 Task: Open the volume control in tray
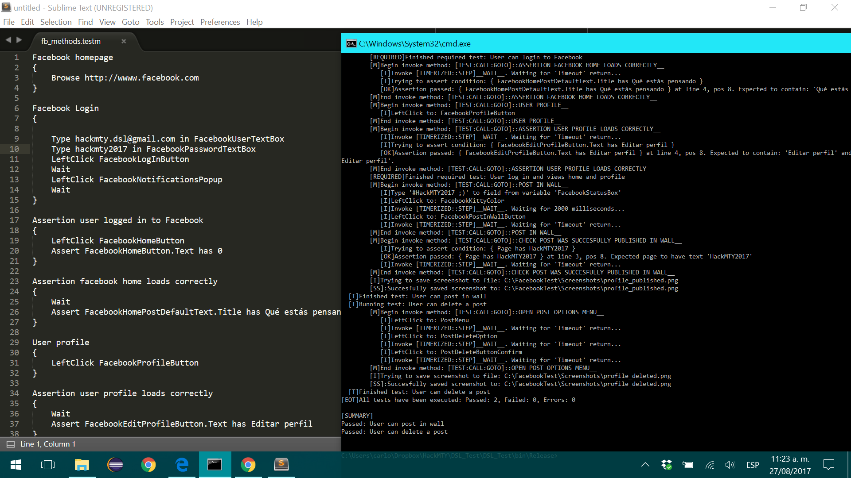point(730,465)
